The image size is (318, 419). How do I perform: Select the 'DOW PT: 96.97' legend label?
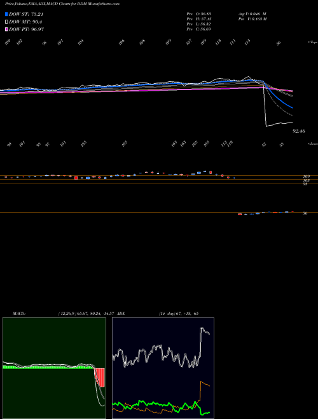click(26, 29)
